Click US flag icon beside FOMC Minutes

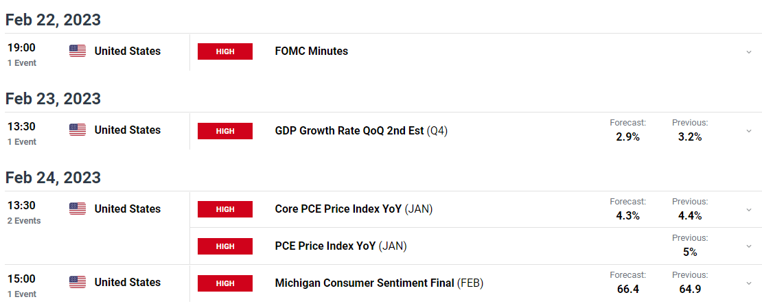click(78, 51)
